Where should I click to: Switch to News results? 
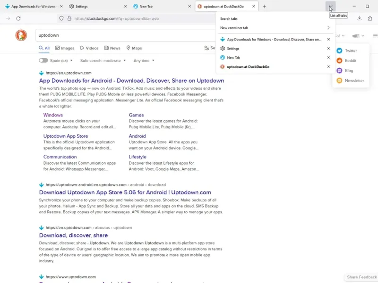(x=112, y=48)
